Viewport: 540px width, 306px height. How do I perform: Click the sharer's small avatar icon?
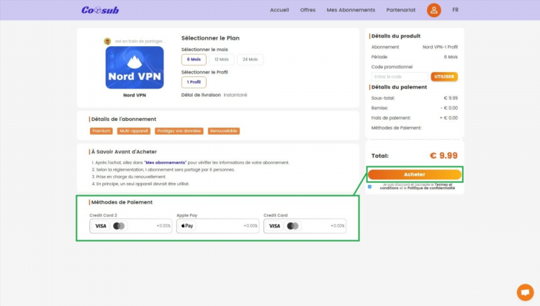107,41
